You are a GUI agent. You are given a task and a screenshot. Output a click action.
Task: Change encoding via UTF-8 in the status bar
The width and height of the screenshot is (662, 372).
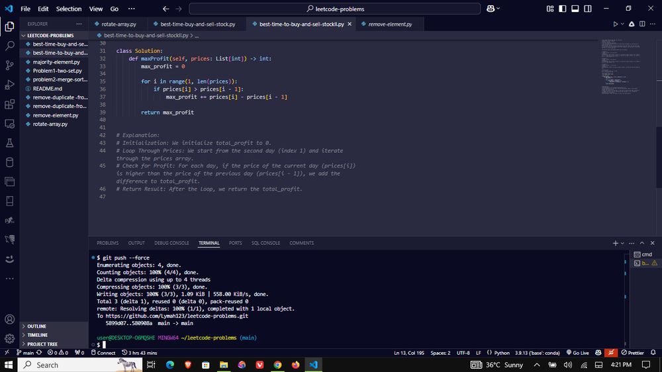pyautogui.click(x=463, y=353)
